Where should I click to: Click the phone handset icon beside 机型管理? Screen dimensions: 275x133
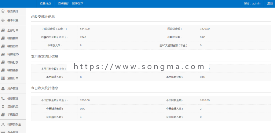click(x=3, y=99)
